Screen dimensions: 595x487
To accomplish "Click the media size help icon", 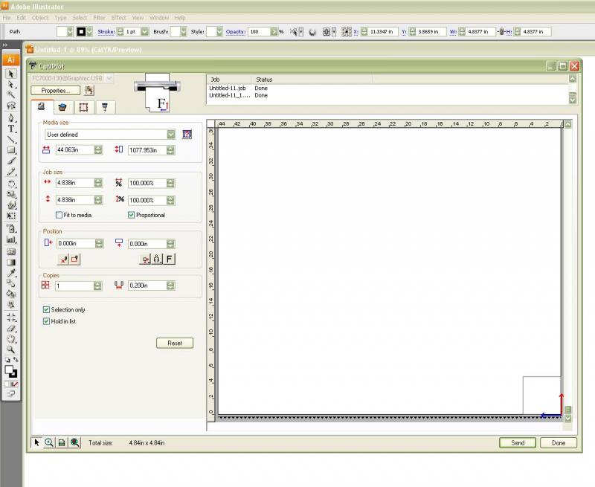I will point(187,135).
